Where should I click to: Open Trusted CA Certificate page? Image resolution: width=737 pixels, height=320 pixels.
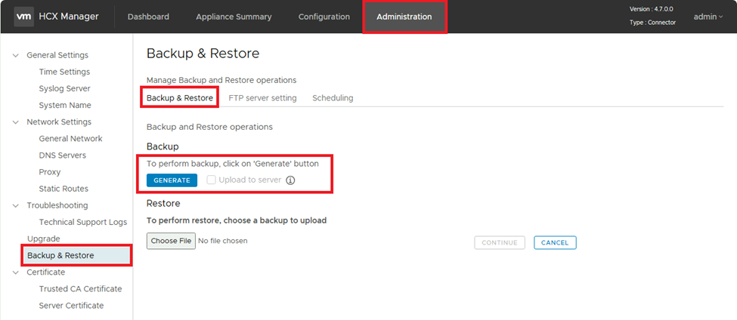pyautogui.click(x=80, y=288)
